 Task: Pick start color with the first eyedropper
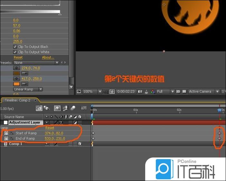(25, 73)
